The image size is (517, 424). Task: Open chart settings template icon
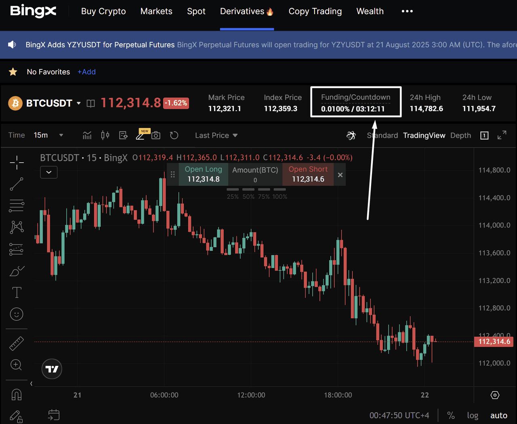[123, 135]
